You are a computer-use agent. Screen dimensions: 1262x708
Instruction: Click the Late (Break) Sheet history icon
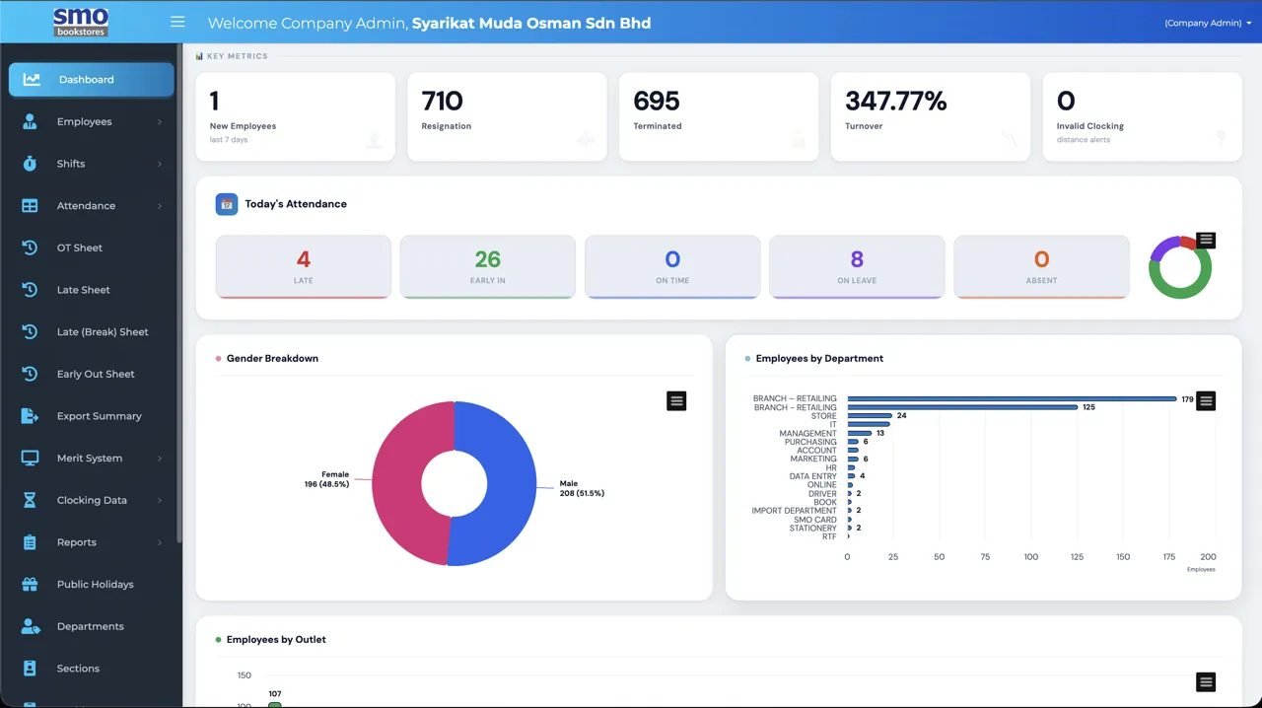tap(30, 332)
